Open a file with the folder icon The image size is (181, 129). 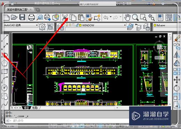click(x=14, y=17)
